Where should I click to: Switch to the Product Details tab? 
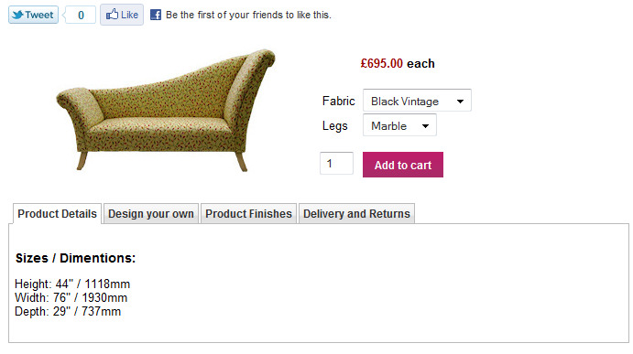pos(57,214)
